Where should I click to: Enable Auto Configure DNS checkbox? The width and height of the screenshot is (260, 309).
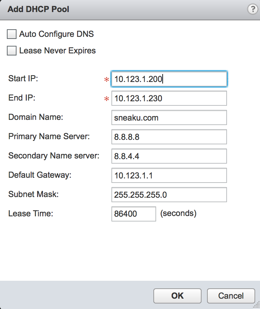pyautogui.click(x=12, y=34)
